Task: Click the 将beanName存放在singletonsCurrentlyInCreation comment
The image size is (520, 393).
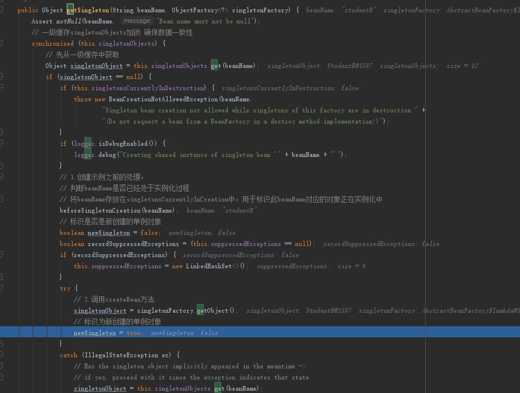Action: [x=221, y=199]
